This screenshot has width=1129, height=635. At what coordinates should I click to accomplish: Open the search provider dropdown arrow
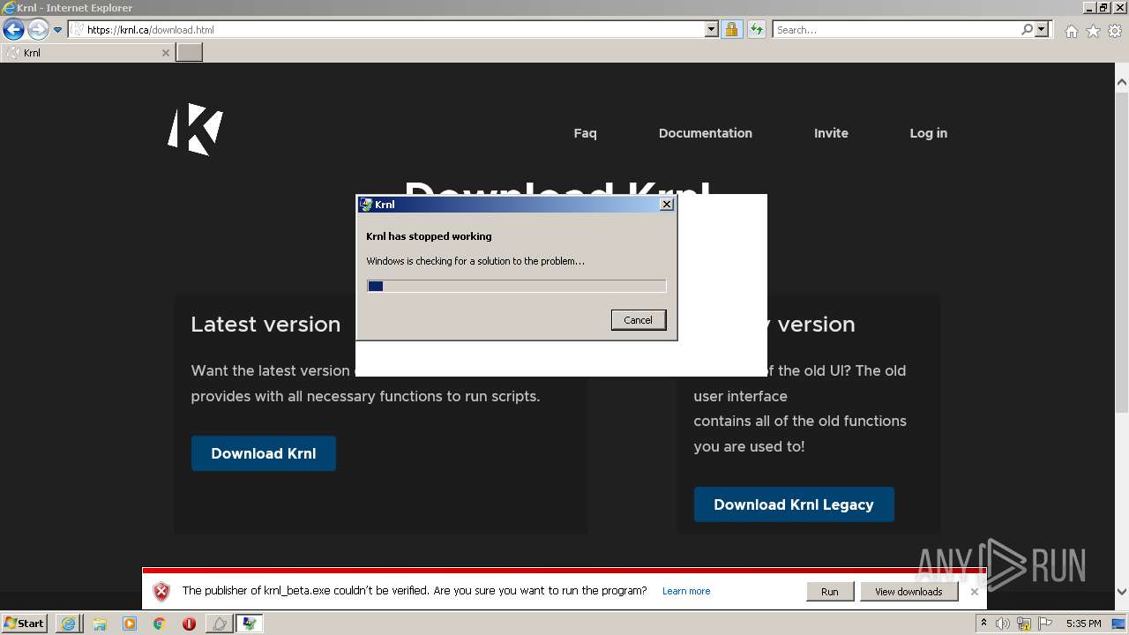(x=1042, y=29)
